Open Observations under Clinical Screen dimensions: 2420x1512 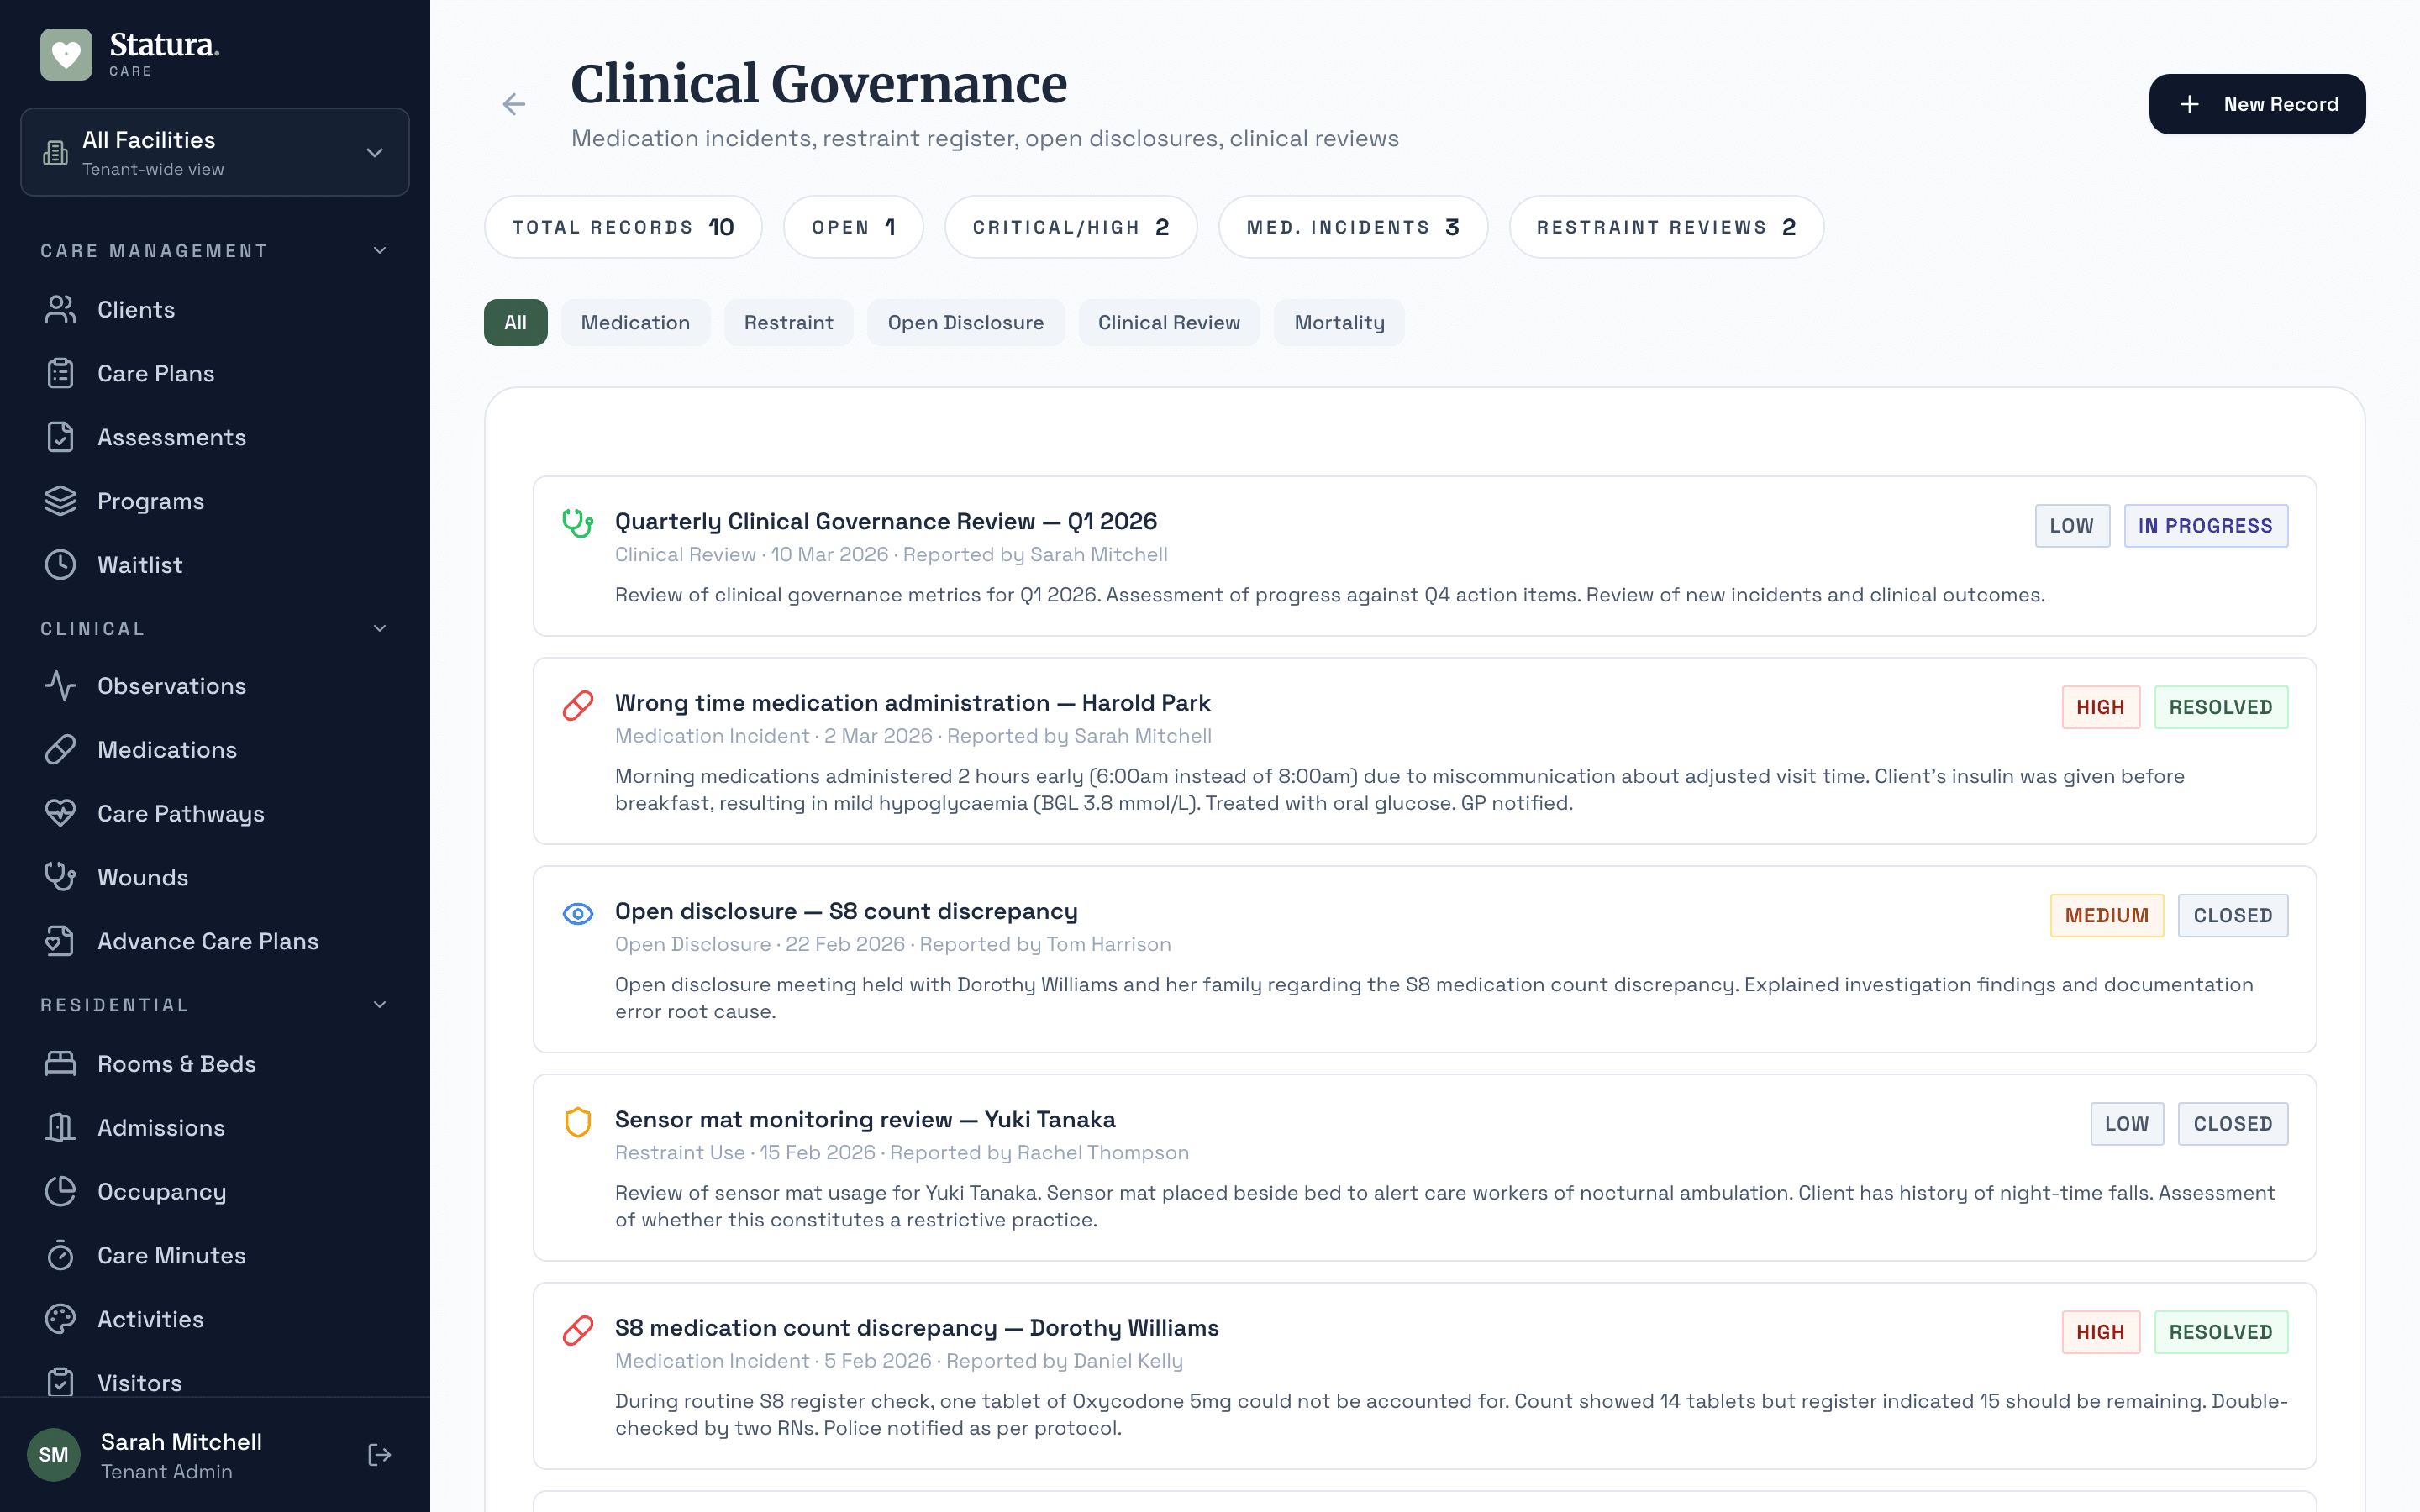(x=171, y=685)
